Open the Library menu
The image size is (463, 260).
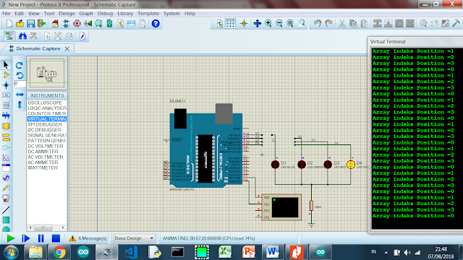tap(125, 14)
